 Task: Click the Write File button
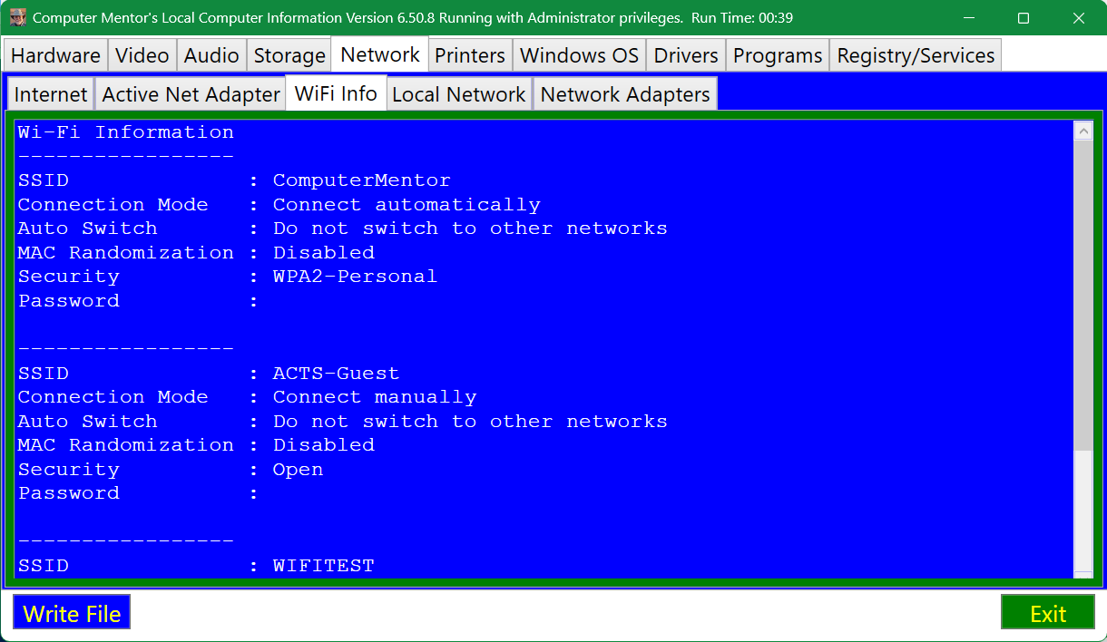click(72, 612)
